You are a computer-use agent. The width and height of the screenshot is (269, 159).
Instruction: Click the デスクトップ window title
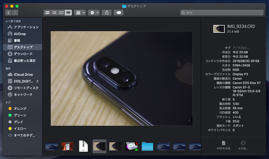(136, 6)
